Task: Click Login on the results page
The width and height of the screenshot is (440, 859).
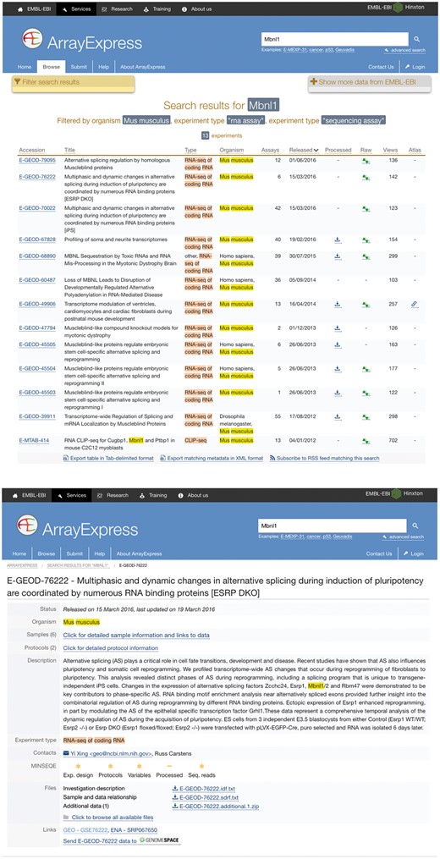Action: coord(415,67)
